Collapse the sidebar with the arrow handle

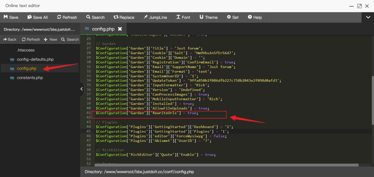tap(82, 89)
